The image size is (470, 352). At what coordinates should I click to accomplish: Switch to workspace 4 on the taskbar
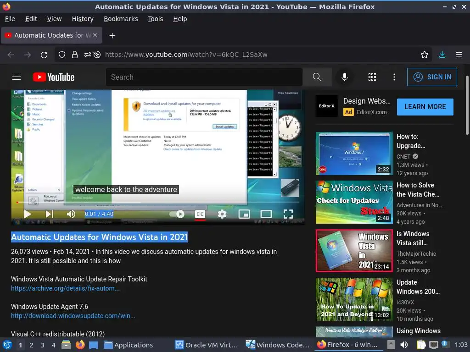pyautogui.click(x=53, y=345)
